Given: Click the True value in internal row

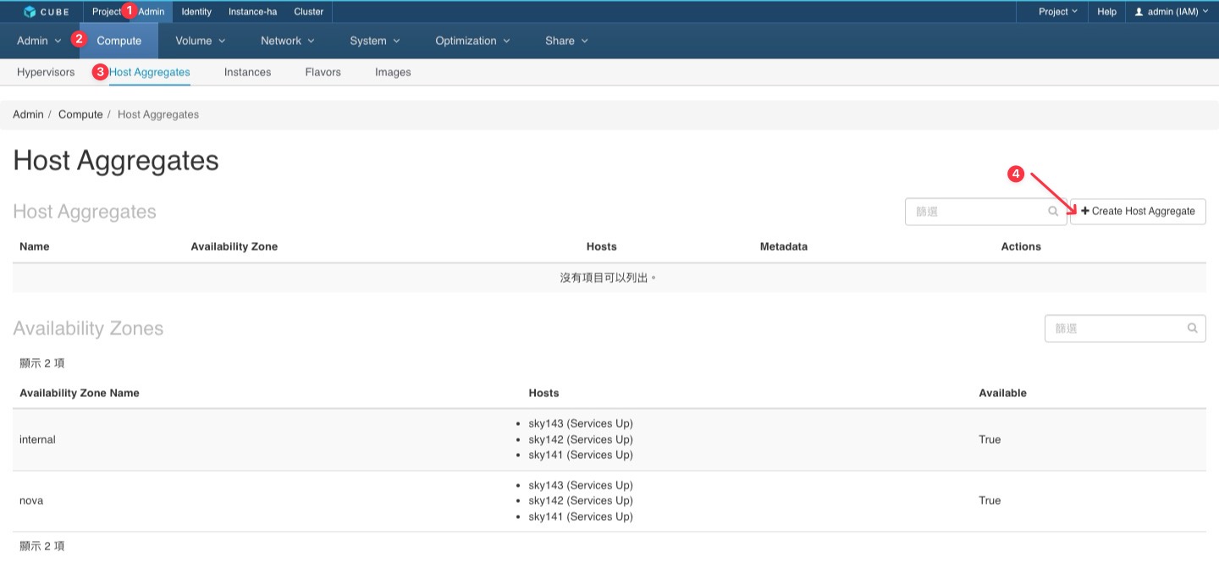Looking at the screenshot, I should (990, 439).
